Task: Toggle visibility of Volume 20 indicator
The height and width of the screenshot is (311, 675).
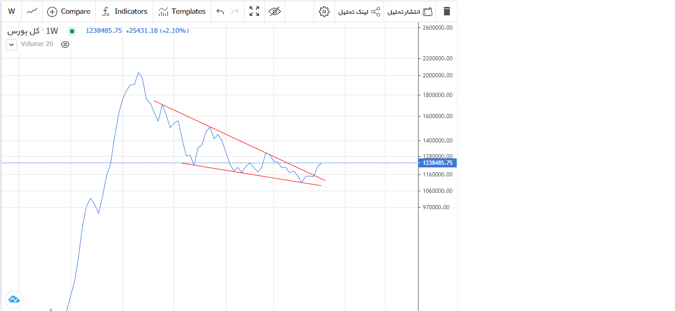Action: pyautogui.click(x=65, y=45)
